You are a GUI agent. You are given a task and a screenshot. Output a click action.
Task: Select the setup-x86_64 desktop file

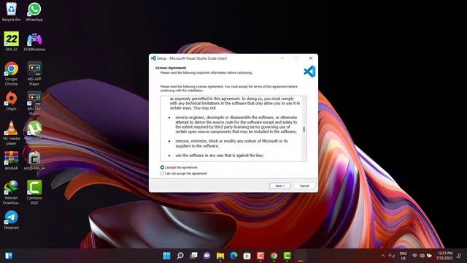click(x=34, y=161)
